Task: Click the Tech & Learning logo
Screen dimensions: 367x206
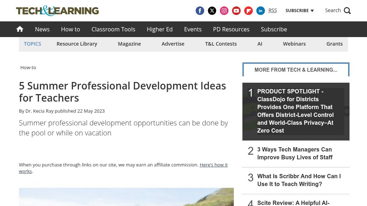Action: pos(57,11)
